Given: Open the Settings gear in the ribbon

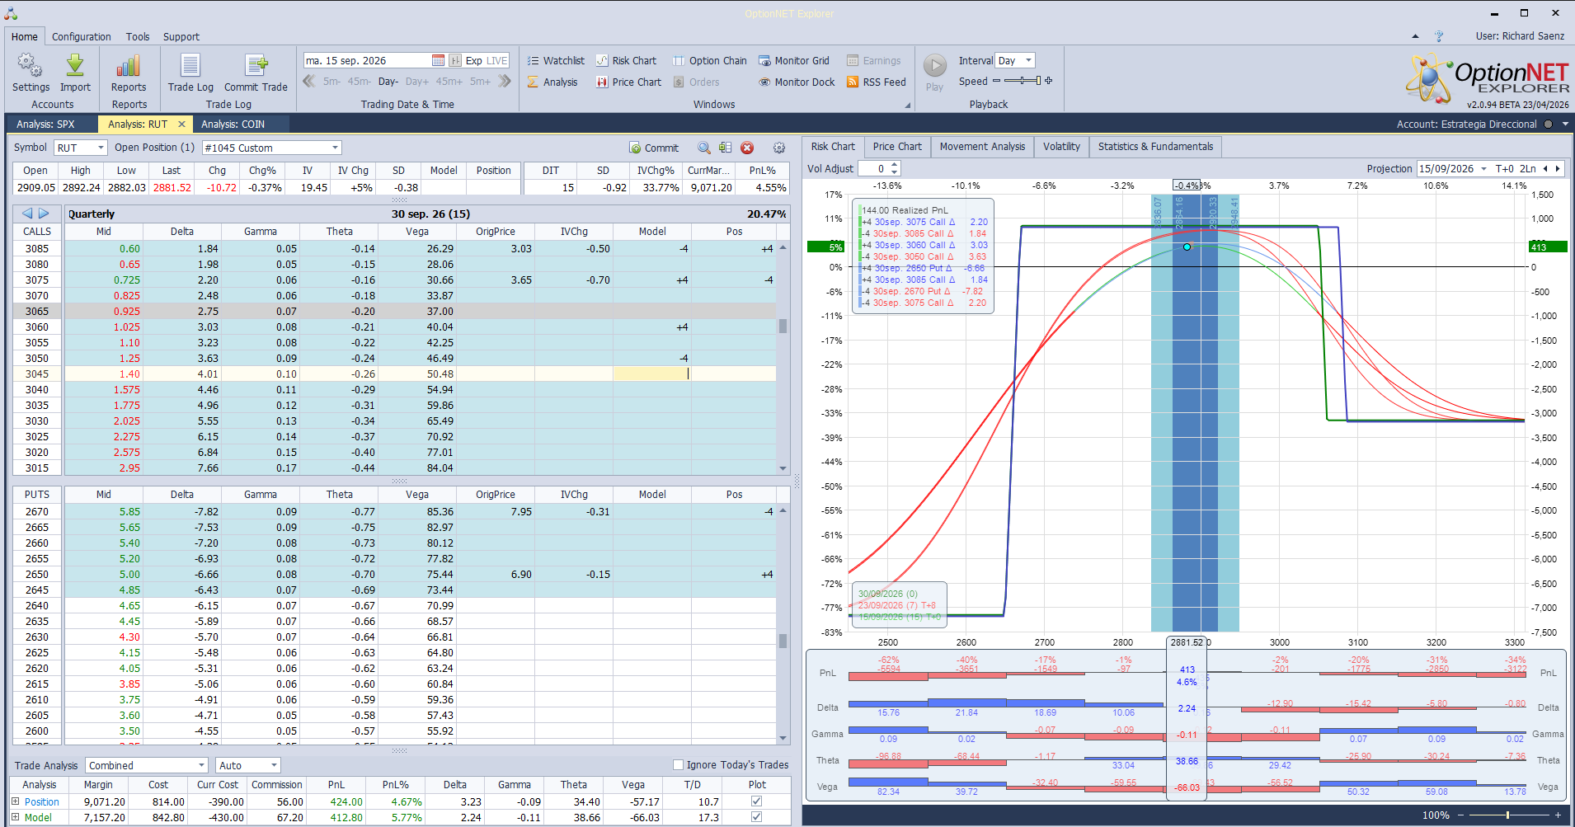Looking at the screenshot, I should tap(31, 73).
